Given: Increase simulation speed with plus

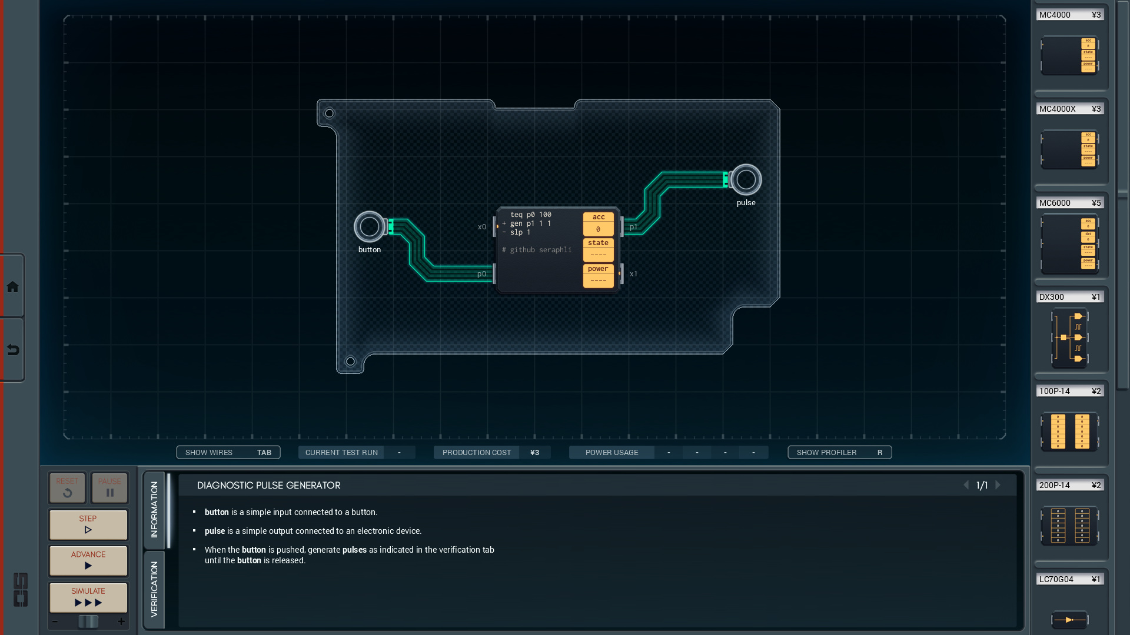Looking at the screenshot, I should 121,621.
